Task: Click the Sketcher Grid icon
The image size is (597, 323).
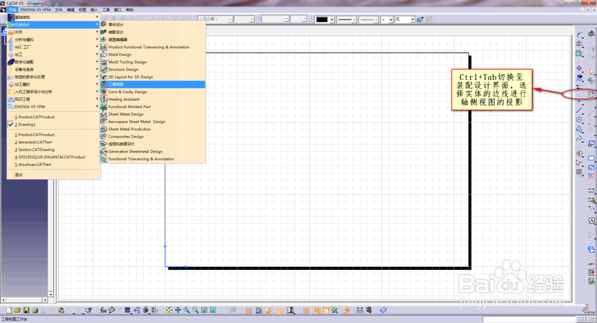Action: tap(306, 310)
